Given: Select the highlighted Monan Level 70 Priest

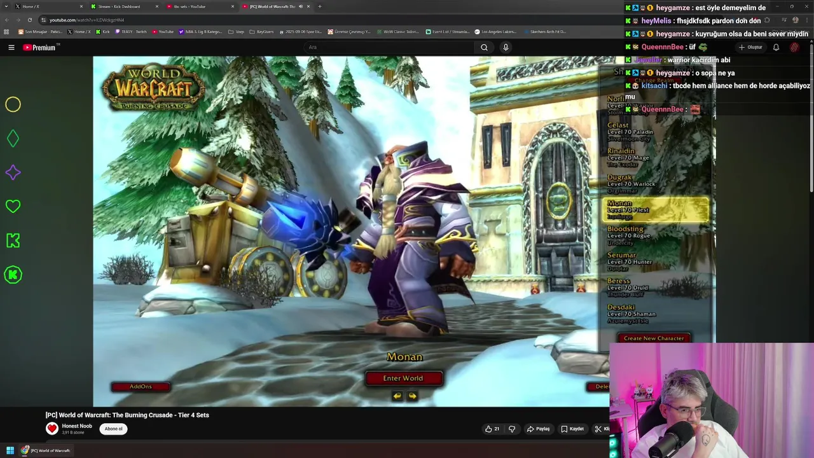Looking at the screenshot, I should tap(655, 210).
